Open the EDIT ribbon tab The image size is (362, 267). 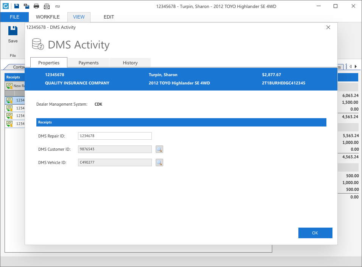coord(109,17)
